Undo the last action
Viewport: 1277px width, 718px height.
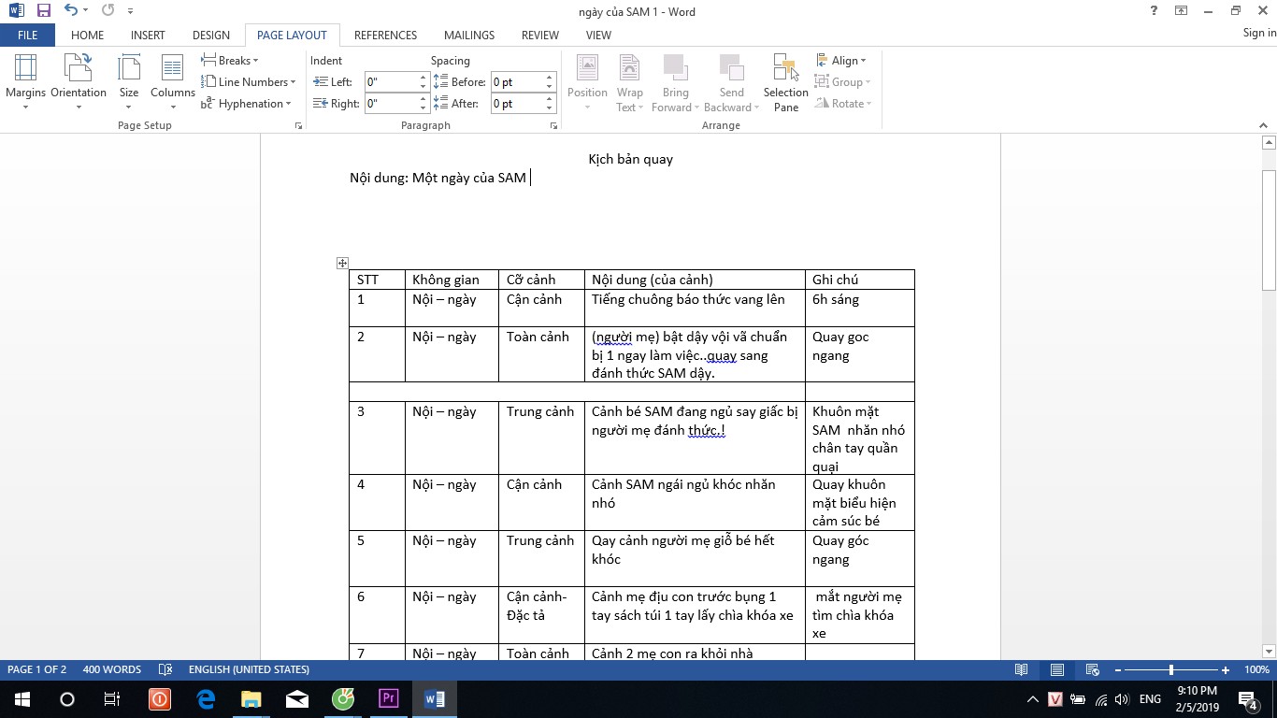70,11
